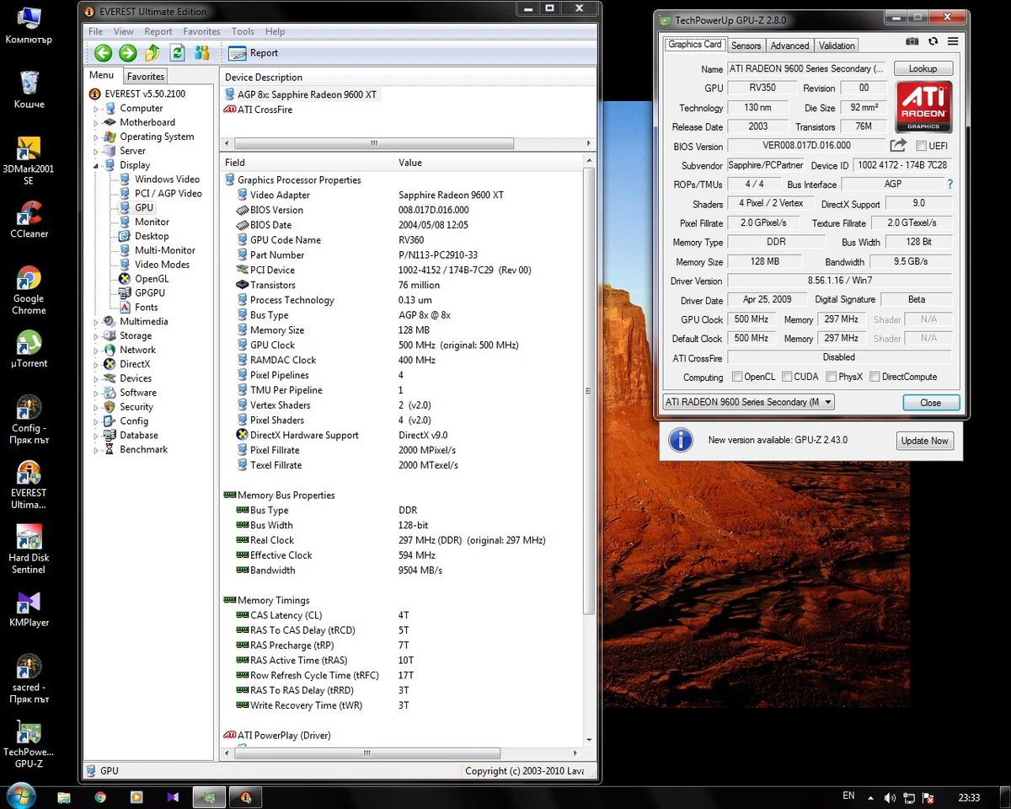
Task: Select ATI CrossFire in the Device Description list
Action: [x=258, y=110]
